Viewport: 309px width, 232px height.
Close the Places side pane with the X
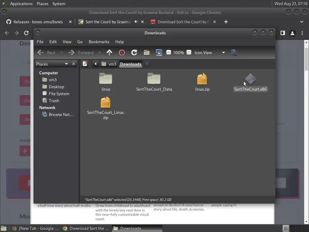[x=74, y=64]
